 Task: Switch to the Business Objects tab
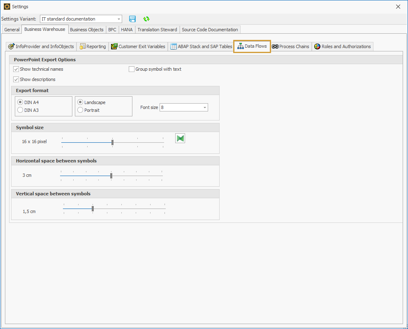[x=87, y=30]
